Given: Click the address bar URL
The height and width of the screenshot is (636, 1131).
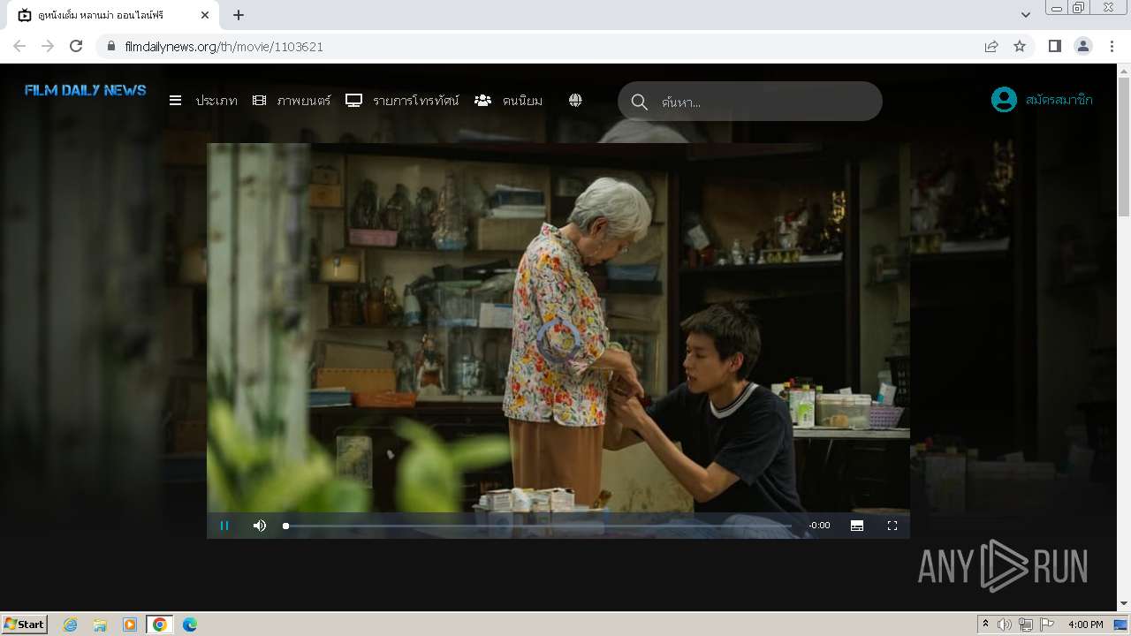Looking at the screenshot, I should coord(224,47).
